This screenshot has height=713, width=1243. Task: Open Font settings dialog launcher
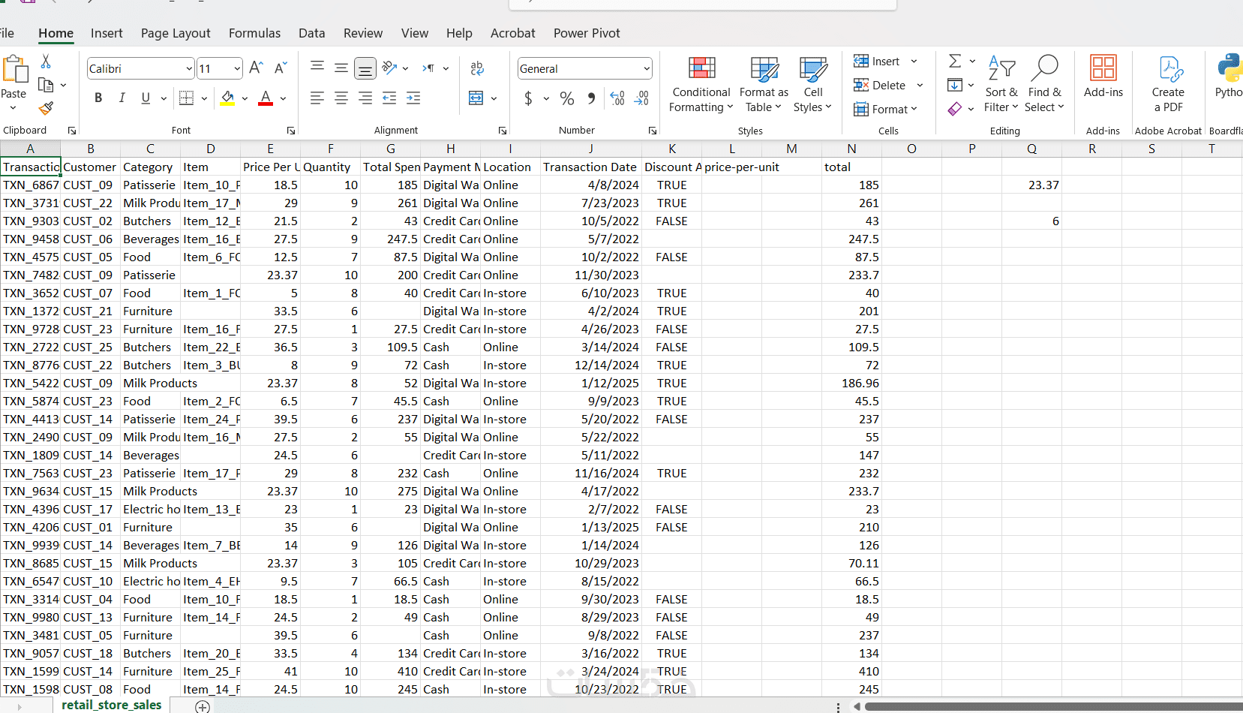click(291, 131)
